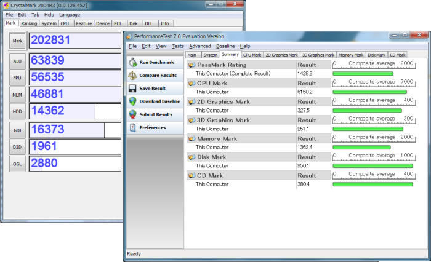
Task: Select the Summary tab in PerformanceTest
Action: [230, 54]
